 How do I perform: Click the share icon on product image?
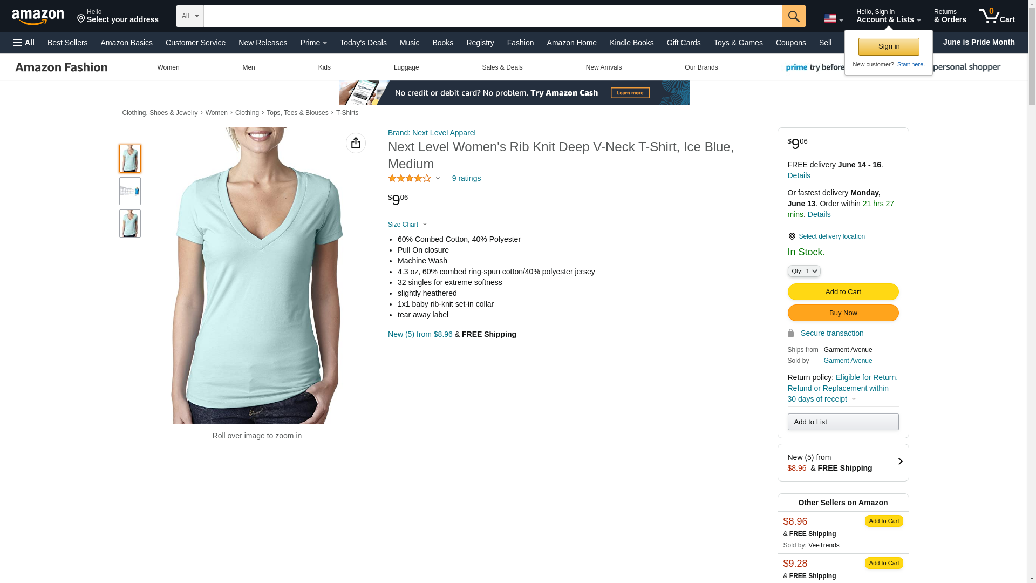(x=356, y=143)
